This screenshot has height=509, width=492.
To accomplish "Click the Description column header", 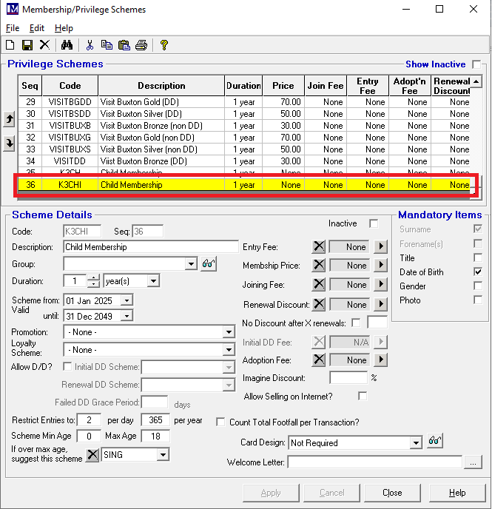I will point(161,86).
